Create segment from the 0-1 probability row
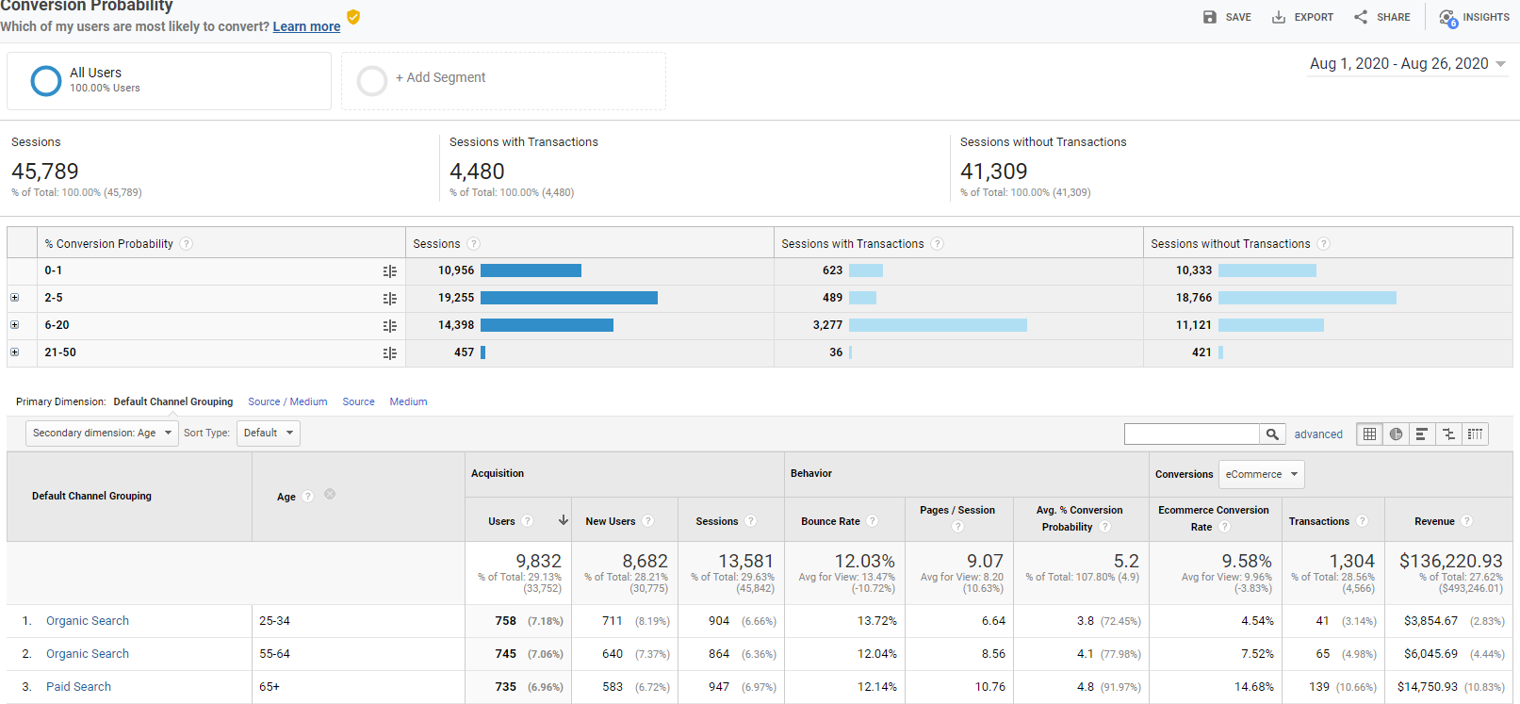This screenshot has height=704, width=1520. pyautogui.click(x=389, y=271)
